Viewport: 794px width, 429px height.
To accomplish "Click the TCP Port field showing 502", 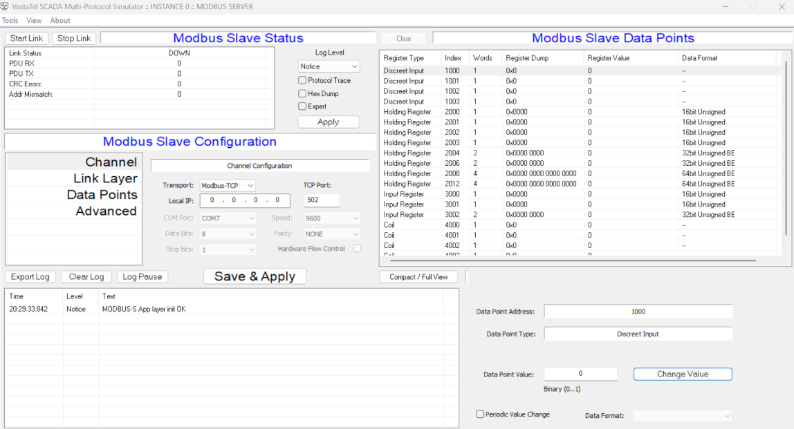I will click(321, 200).
